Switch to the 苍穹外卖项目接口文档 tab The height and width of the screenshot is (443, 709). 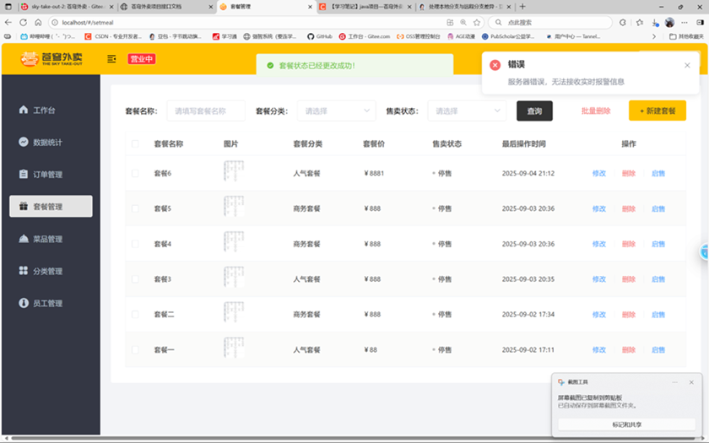(x=167, y=7)
